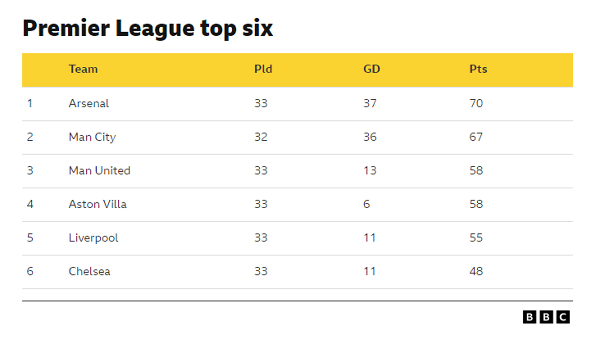The height and width of the screenshot is (339, 603).
Task: Click Arsenal's goal difference of 37
Action: point(370,104)
